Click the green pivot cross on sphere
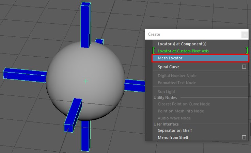The width and height of the screenshot is (251, 153). click(x=85, y=81)
